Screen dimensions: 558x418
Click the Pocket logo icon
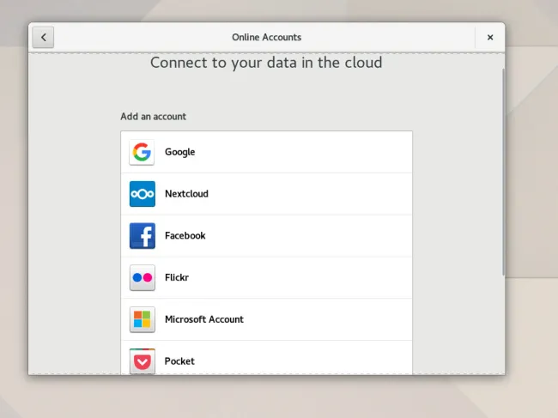(142, 361)
